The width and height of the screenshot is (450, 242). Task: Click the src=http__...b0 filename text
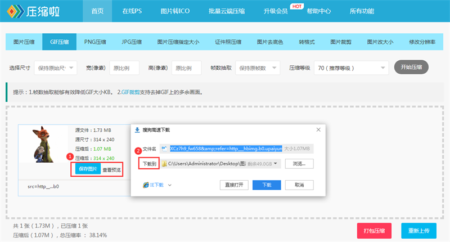point(43,186)
